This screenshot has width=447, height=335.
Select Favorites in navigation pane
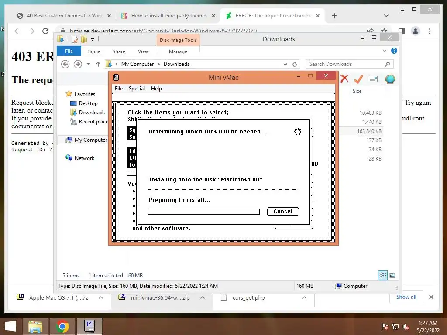pyautogui.click(x=85, y=94)
